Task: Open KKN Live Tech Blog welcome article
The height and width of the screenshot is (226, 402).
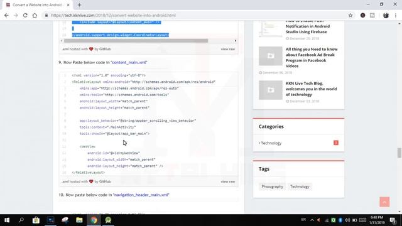Action: (x=312, y=89)
